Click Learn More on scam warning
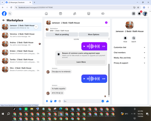Image resolution: width=151 pixels, height=121 pixels. [x=81, y=62]
